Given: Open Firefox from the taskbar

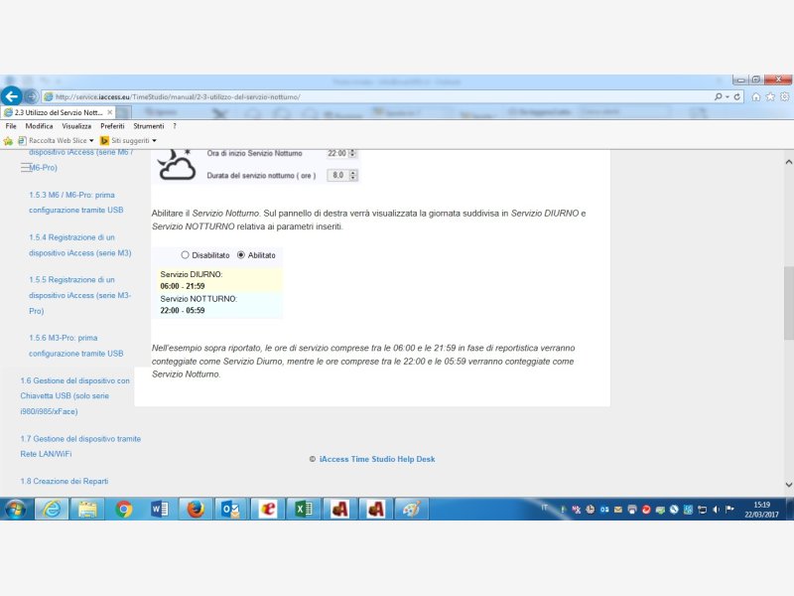Looking at the screenshot, I should [x=196, y=509].
